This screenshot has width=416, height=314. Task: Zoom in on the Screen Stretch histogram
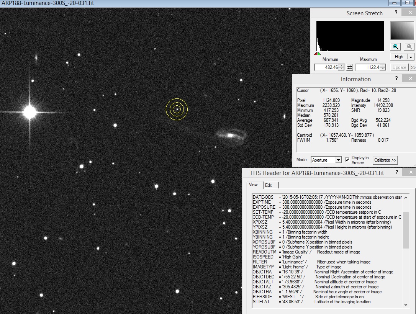coord(395,47)
